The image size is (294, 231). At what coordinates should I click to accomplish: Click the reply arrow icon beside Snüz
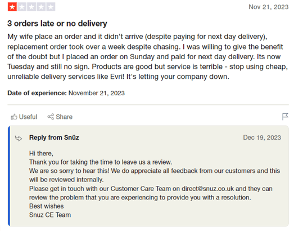pyautogui.click(x=19, y=139)
